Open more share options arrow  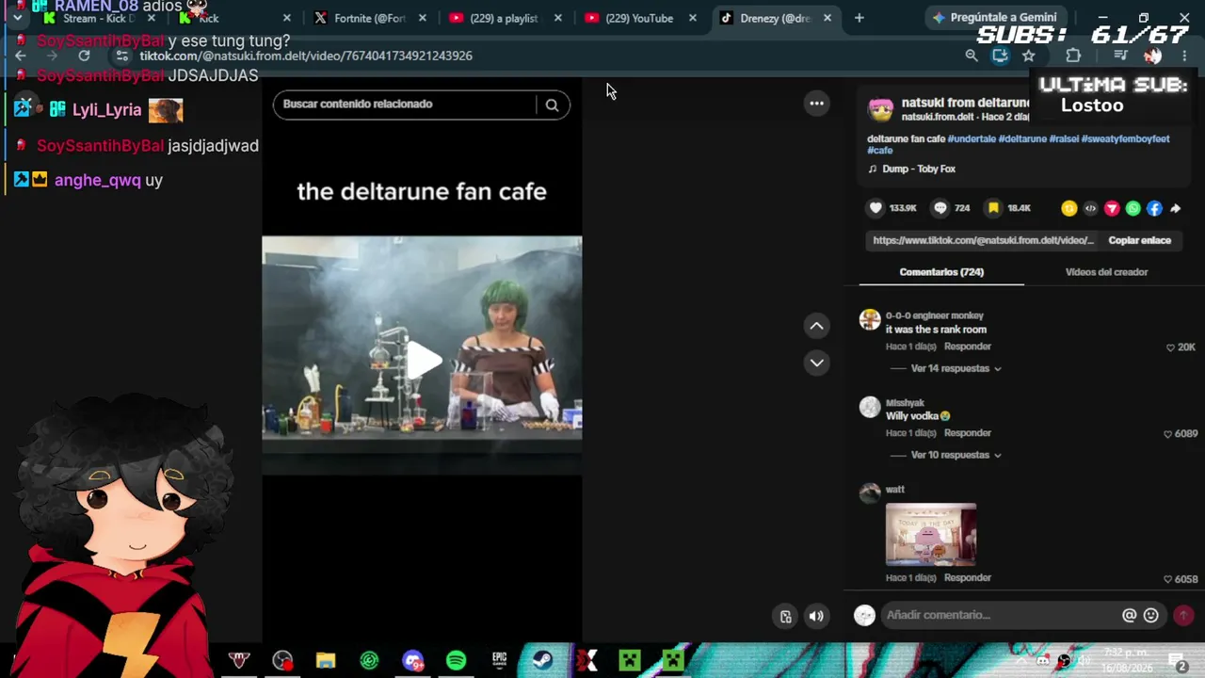click(1175, 208)
